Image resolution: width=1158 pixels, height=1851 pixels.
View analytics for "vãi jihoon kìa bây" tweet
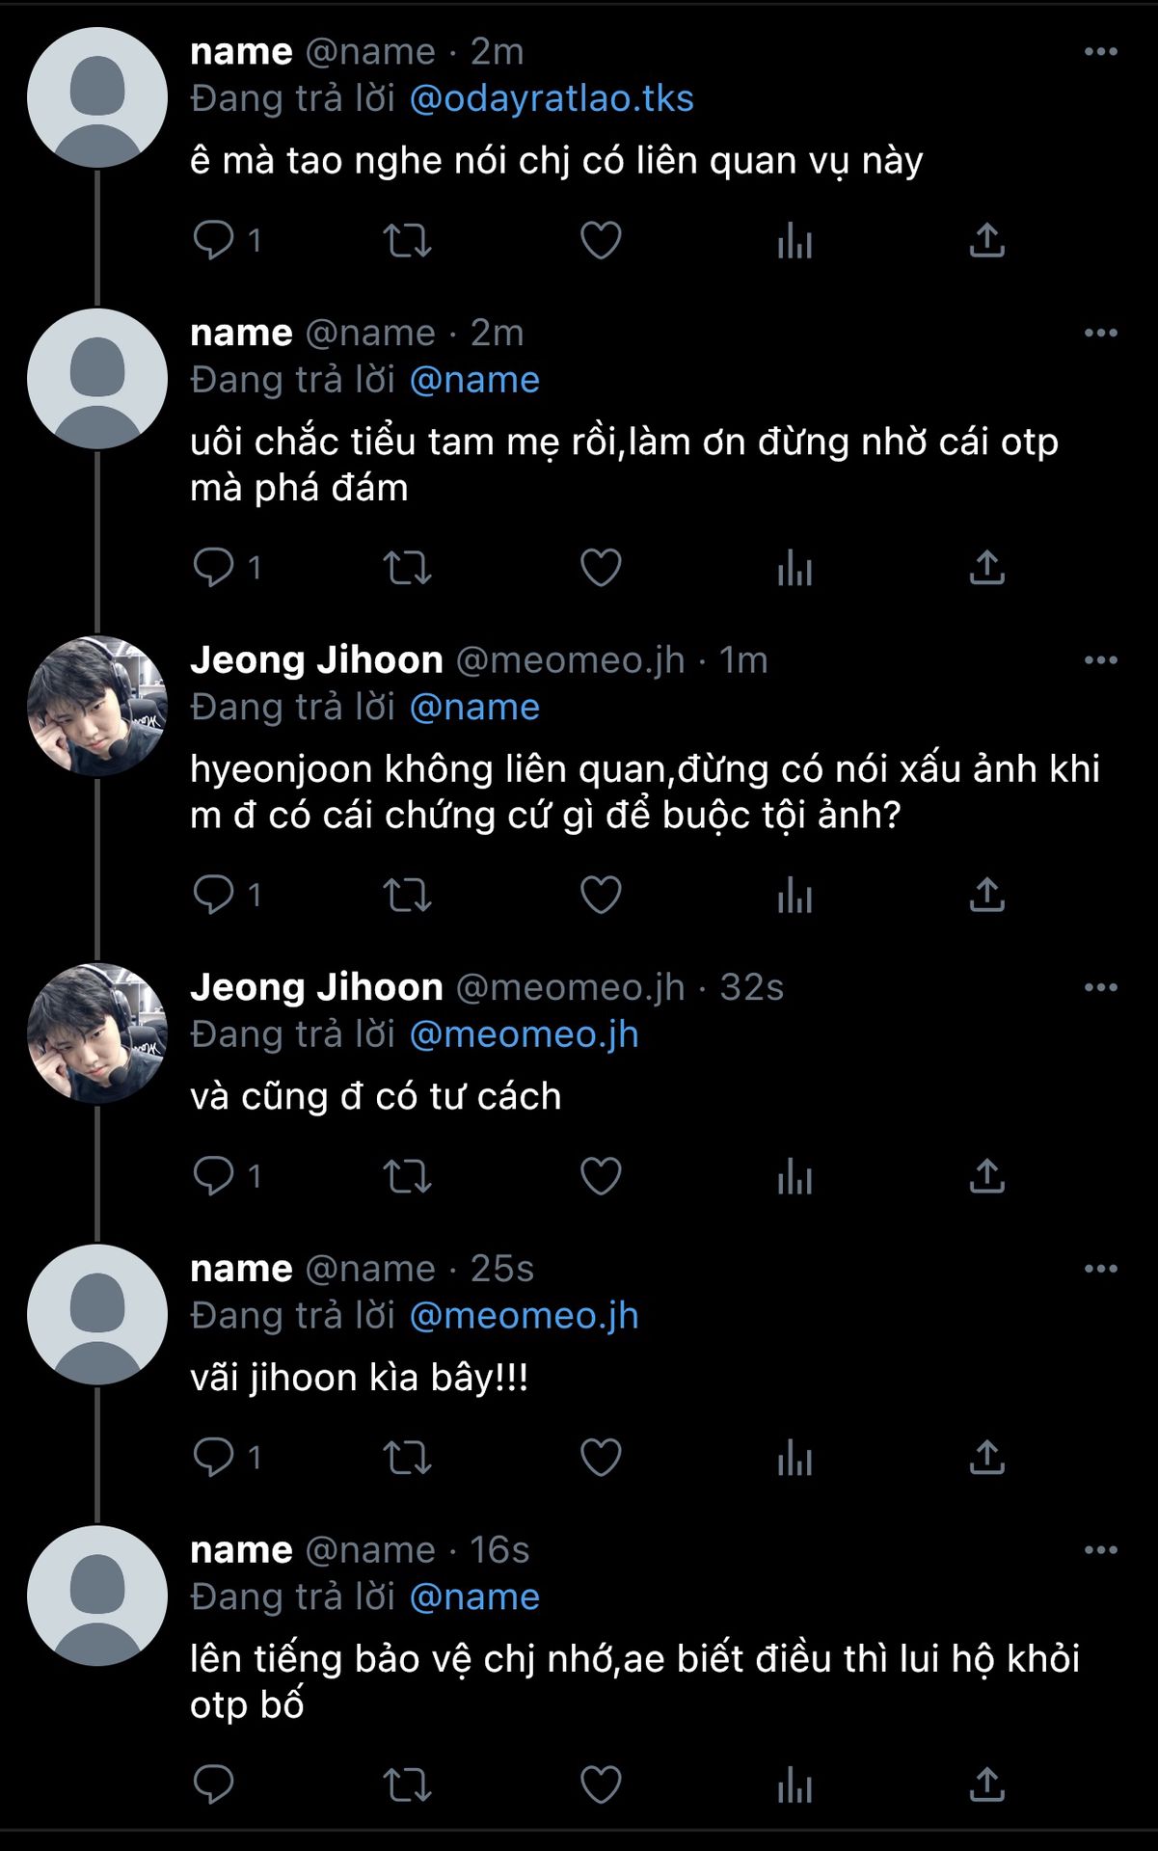pyautogui.click(x=794, y=1457)
